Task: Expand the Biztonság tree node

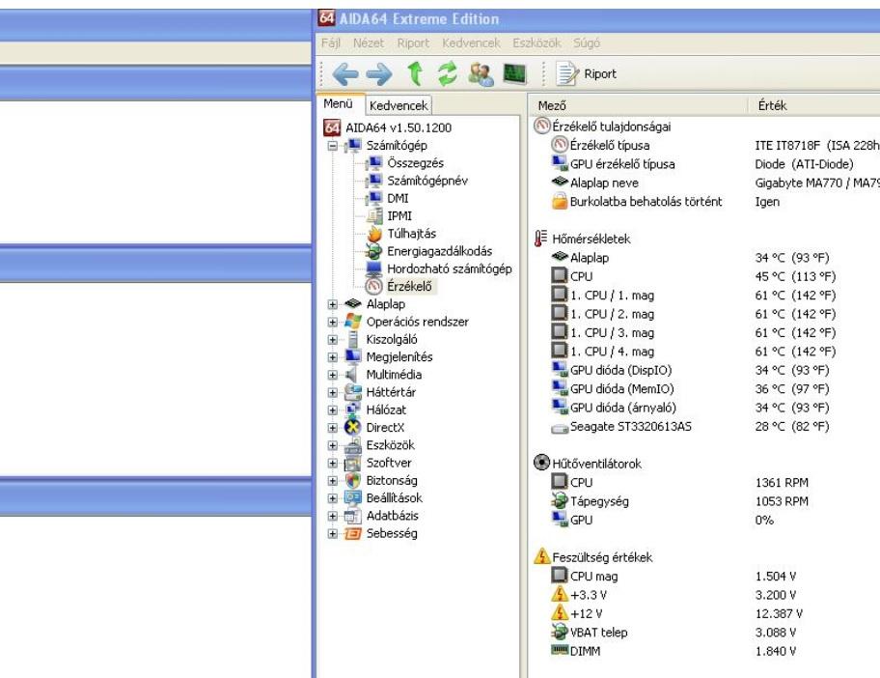Action: (332, 481)
